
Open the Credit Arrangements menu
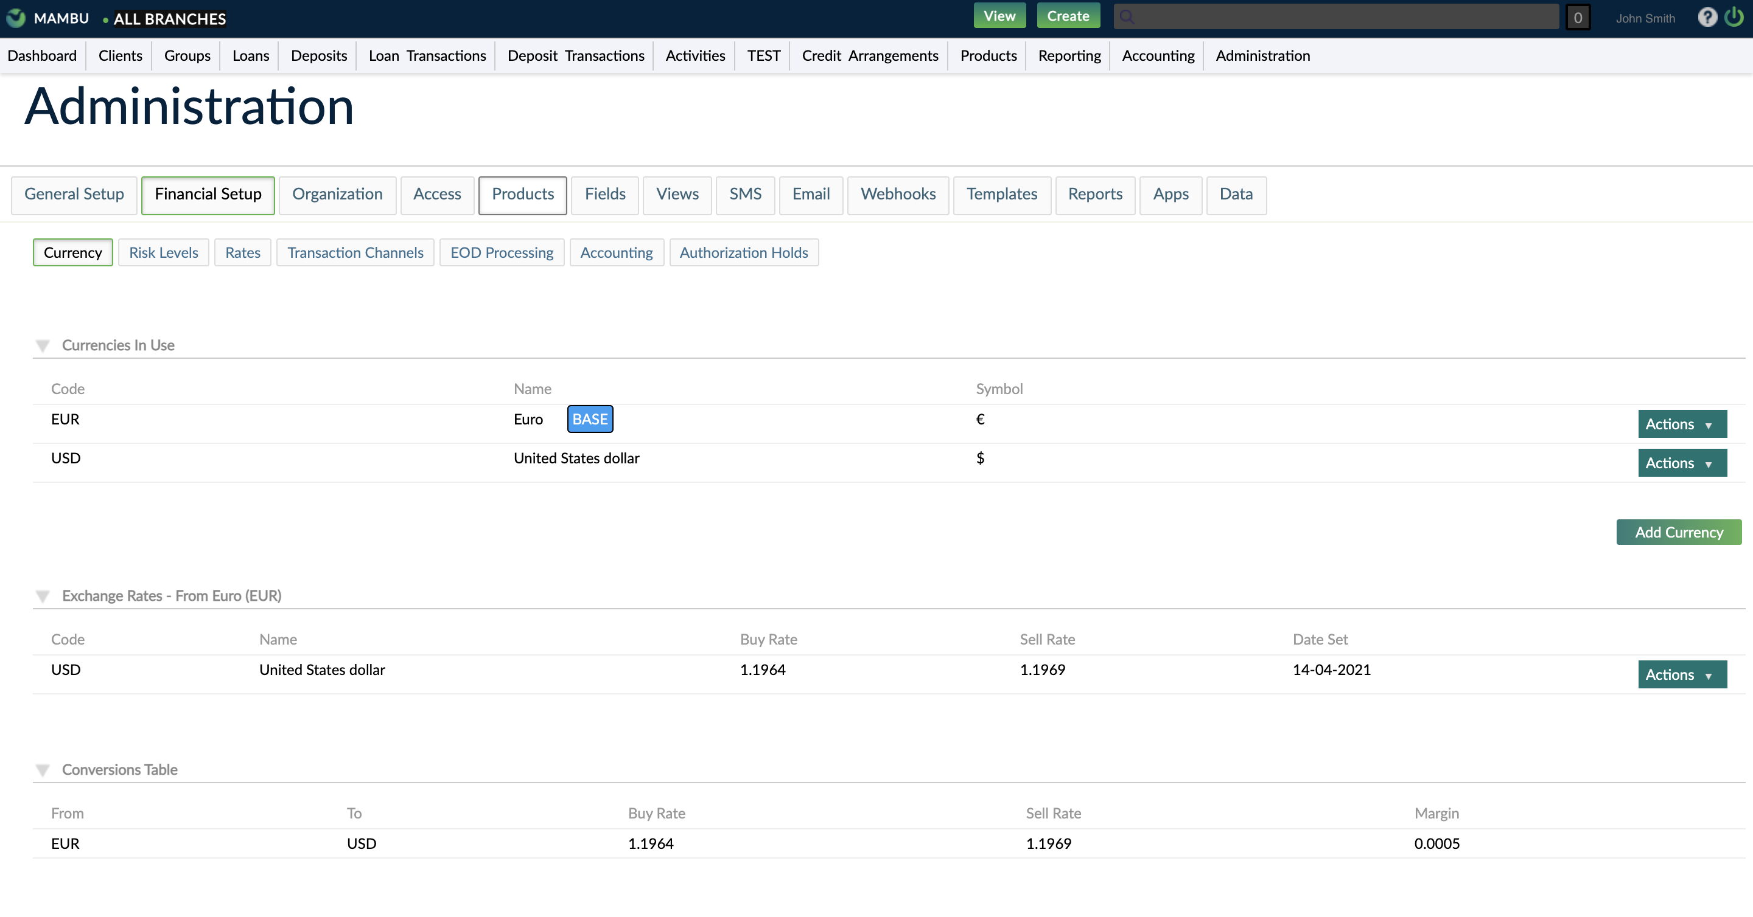click(x=870, y=56)
